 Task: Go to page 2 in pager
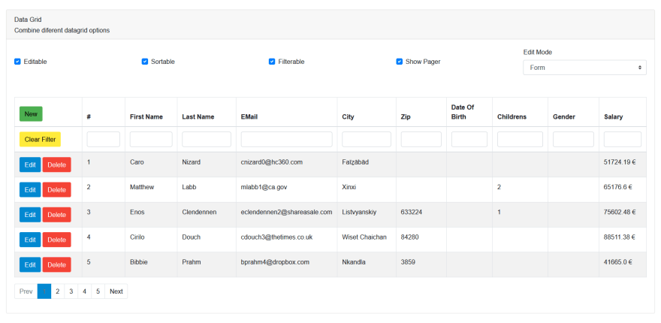pyautogui.click(x=58, y=291)
